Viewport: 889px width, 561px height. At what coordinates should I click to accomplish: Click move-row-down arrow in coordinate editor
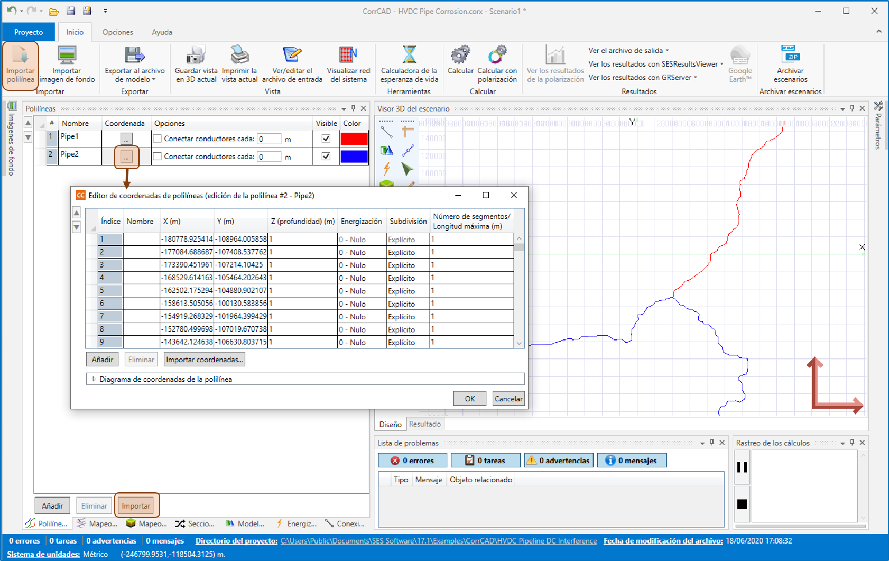click(x=77, y=227)
